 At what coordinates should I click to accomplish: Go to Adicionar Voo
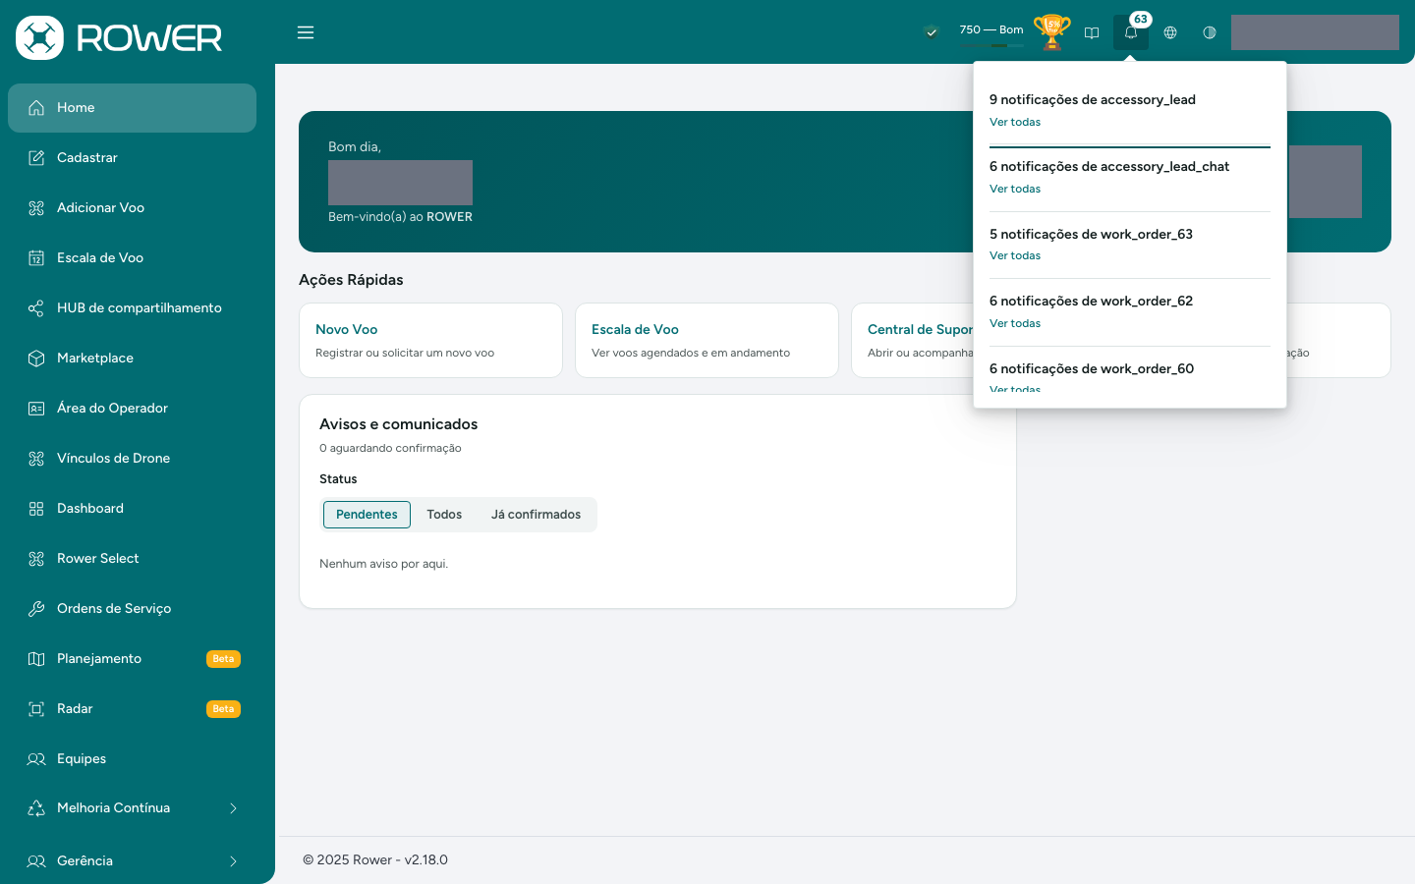[x=132, y=208]
